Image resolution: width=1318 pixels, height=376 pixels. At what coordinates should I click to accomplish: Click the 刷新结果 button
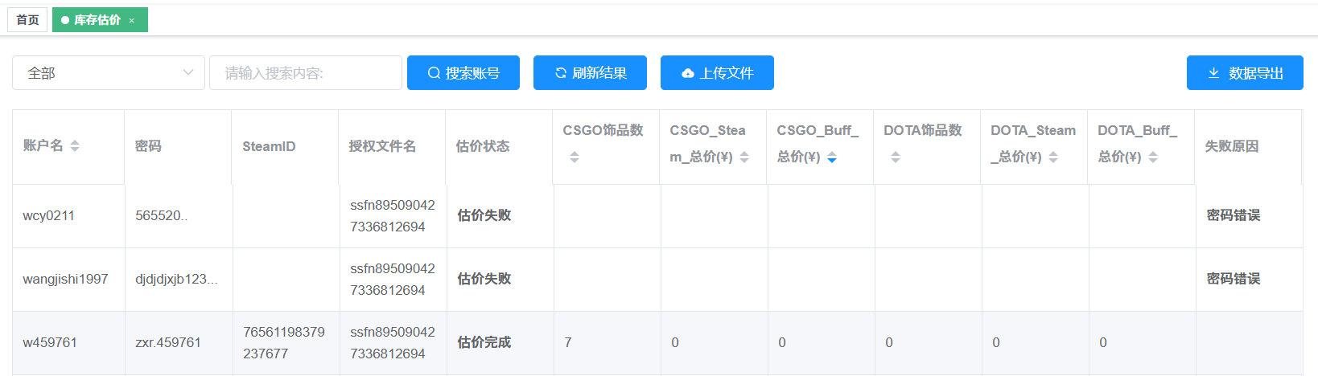591,73
